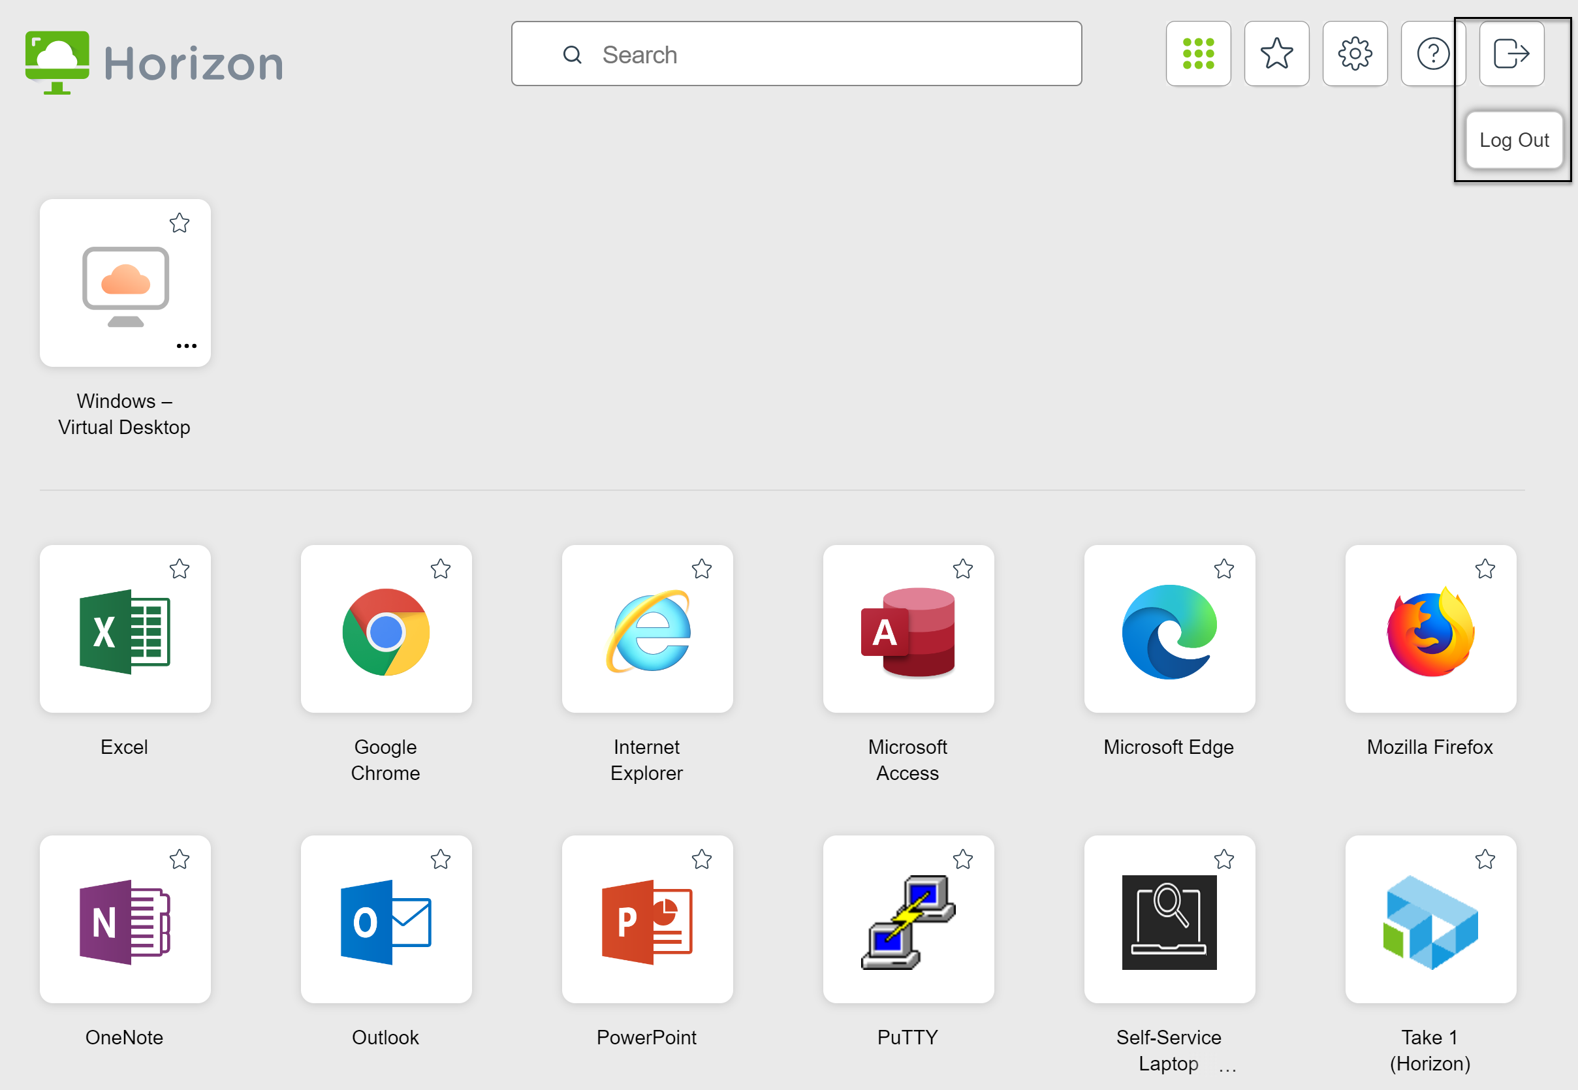This screenshot has width=1578, height=1090.
Task: Click into the Search field
Action: (797, 54)
